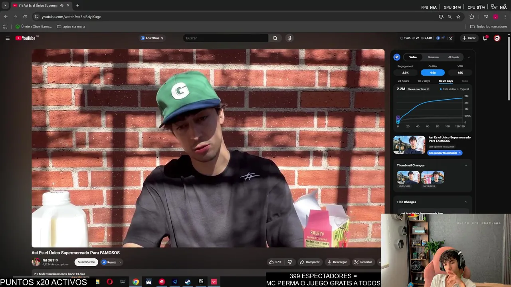Open Nil OGT channel avatar

36,262
